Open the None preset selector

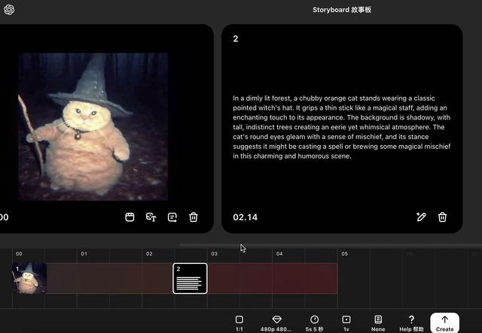(x=378, y=322)
